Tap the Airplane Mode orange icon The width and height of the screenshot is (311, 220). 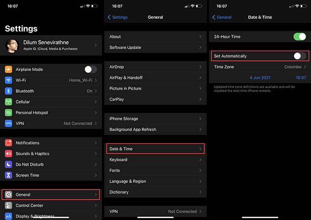tap(8, 69)
